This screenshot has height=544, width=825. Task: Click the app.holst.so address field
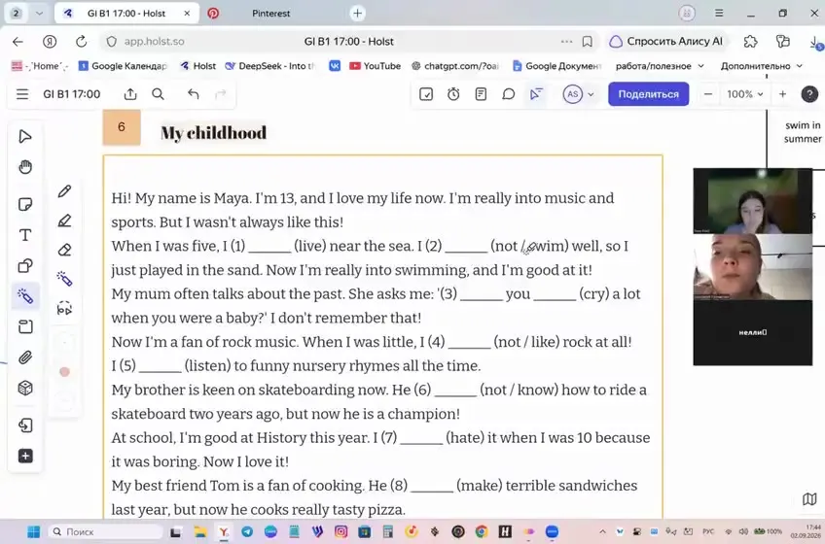point(154,42)
